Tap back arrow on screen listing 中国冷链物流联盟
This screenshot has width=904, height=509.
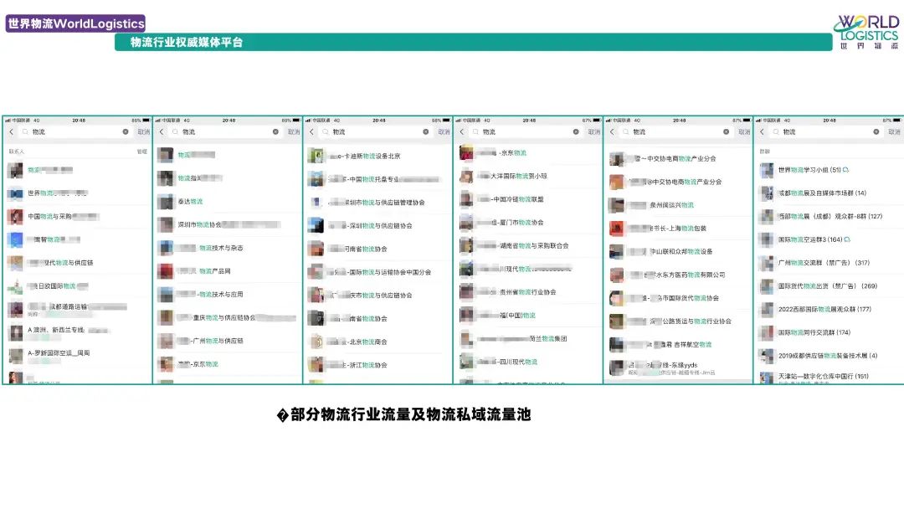(462, 132)
